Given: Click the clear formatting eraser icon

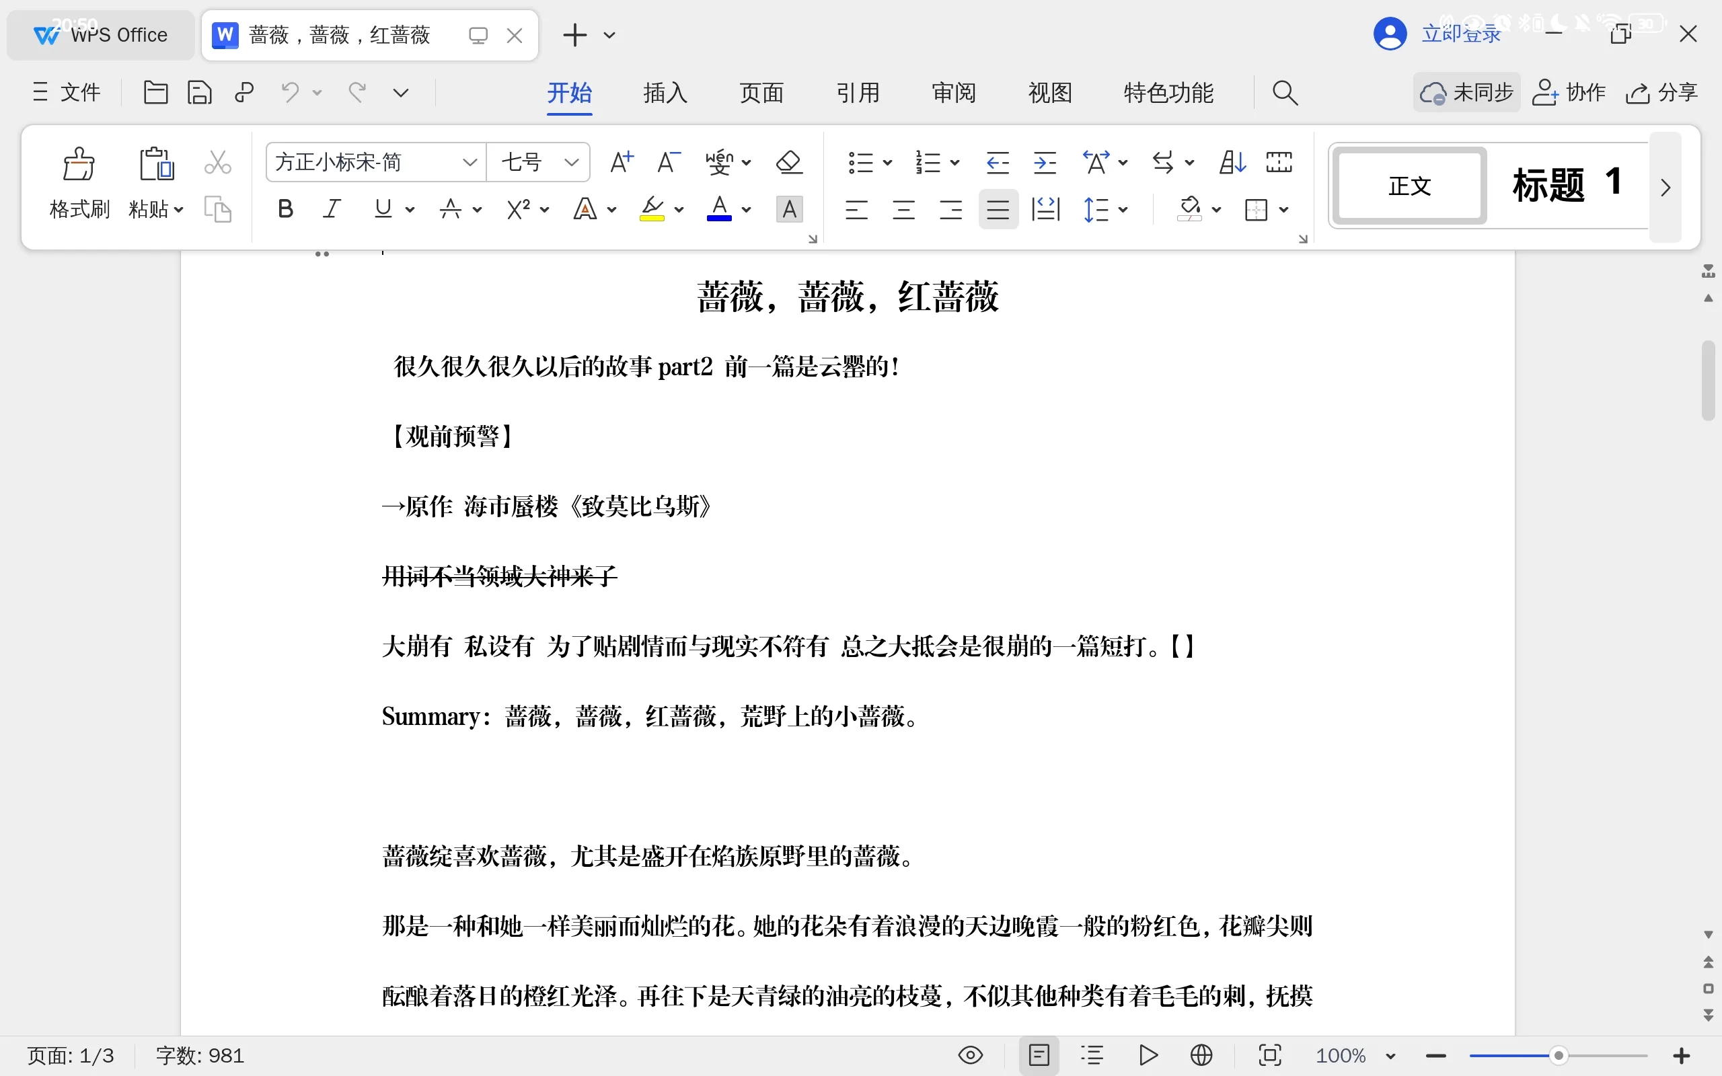Looking at the screenshot, I should [x=788, y=162].
